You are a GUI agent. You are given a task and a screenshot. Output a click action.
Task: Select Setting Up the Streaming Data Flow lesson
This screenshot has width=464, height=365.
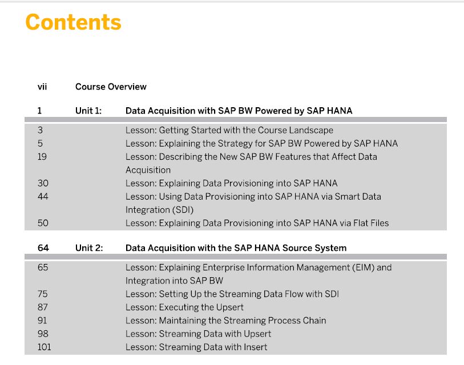(232, 294)
